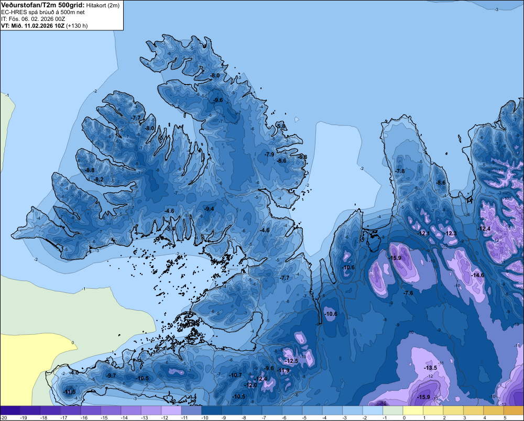Viewport: 524px width, 421px height.
Task: Click the legend tick label '-5'
Action: click(x=304, y=418)
